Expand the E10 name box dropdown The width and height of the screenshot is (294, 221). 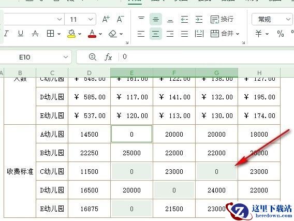66,57
